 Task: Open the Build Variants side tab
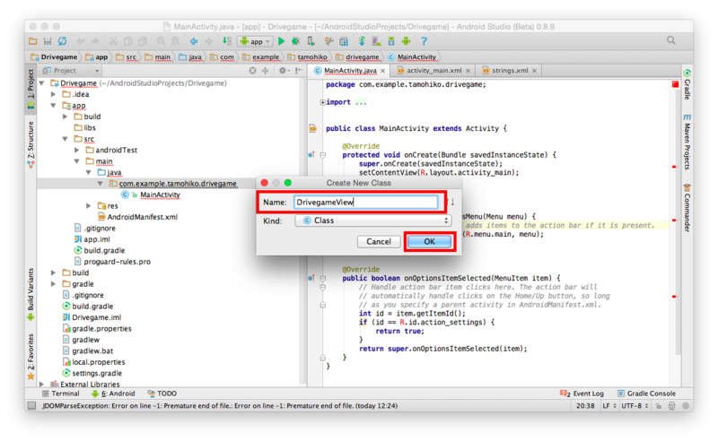coord(31,293)
